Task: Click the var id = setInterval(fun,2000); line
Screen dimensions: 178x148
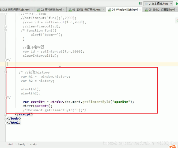Action: click(54, 52)
